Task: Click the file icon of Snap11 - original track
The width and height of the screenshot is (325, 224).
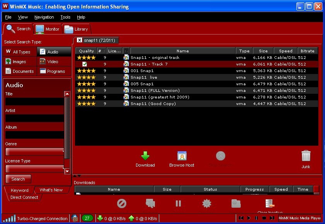Action: pyautogui.click(x=126, y=58)
